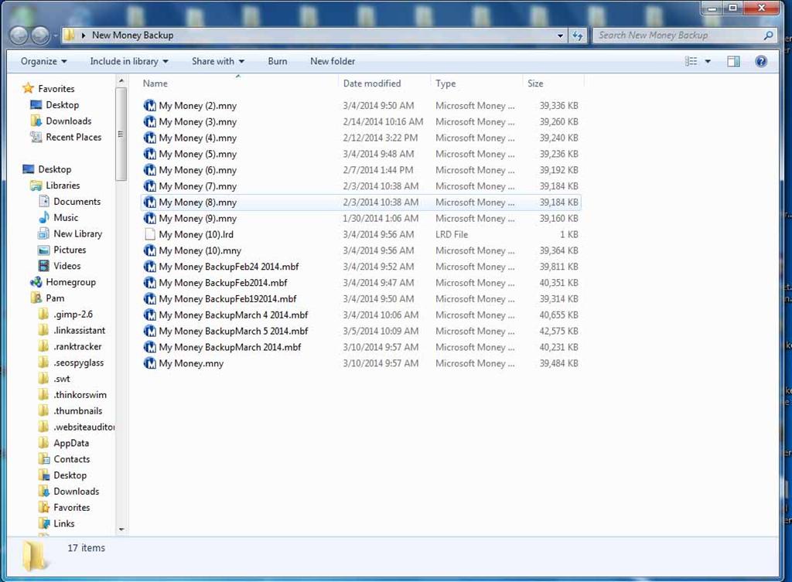The width and height of the screenshot is (792, 582).
Task: Click the folder icon in the address bar
Action: [x=70, y=35]
